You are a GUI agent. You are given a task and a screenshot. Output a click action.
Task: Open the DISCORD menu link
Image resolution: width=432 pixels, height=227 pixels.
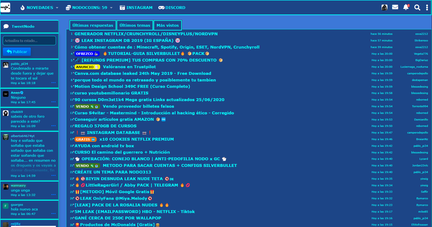175,7
